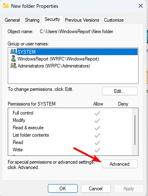Click the Modify permission label
The height and width of the screenshot is (196, 148).
[19, 120]
